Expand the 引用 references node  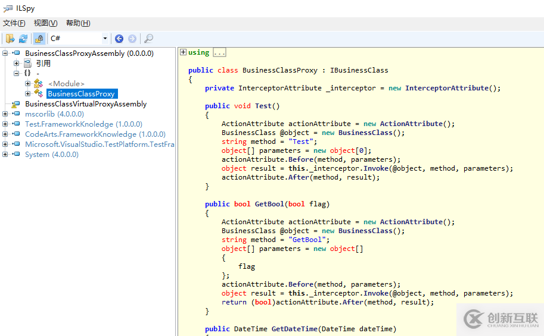coord(16,63)
